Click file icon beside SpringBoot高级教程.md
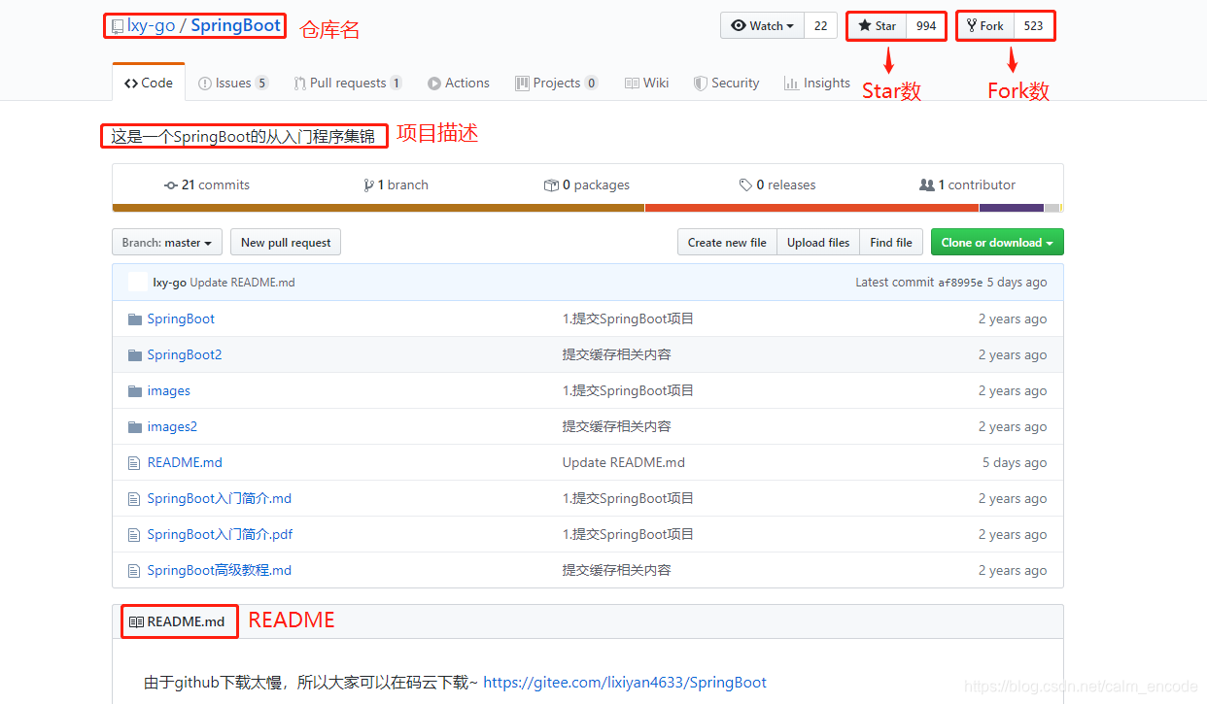The height and width of the screenshot is (704, 1207). click(134, 571)
